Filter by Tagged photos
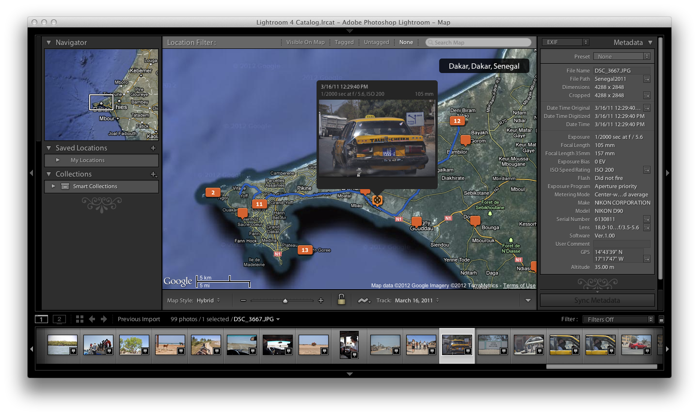This screenshot has width=699, height=416. coord(344,43)
